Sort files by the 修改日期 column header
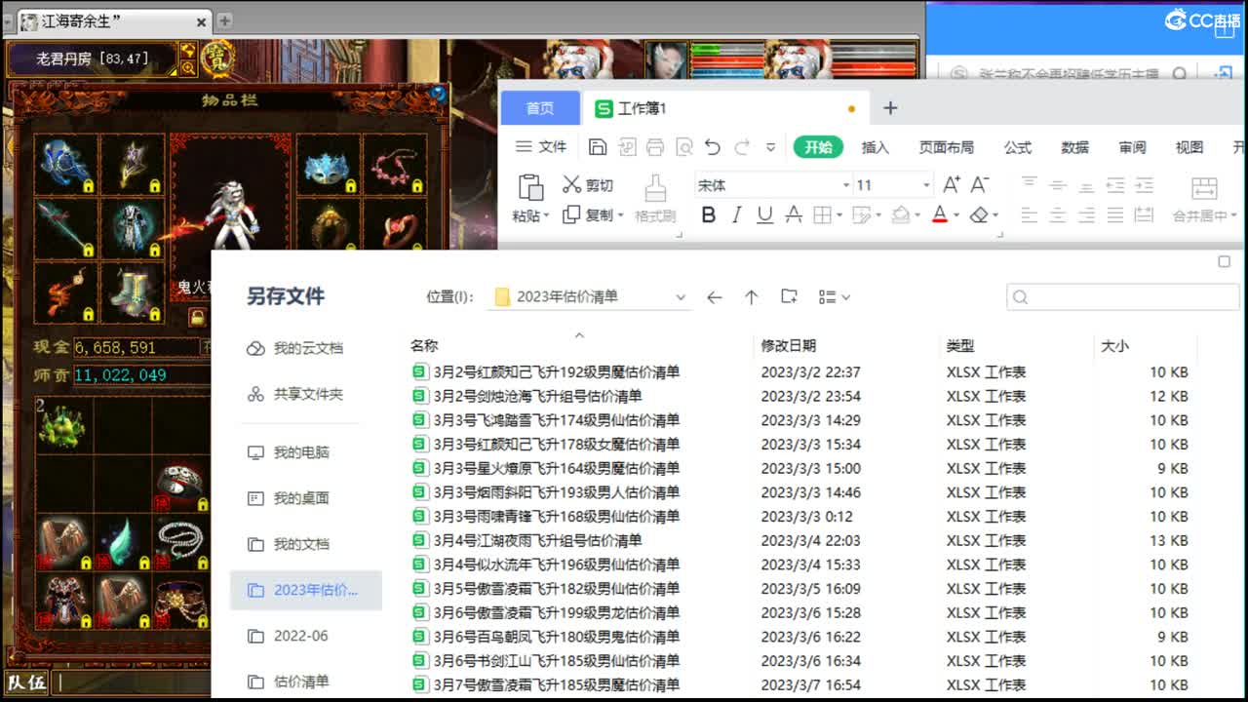1248x702 pixels. coord(789,345)
